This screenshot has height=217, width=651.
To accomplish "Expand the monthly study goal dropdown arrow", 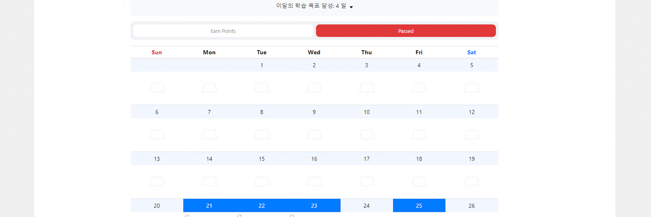I will [351, 7].
